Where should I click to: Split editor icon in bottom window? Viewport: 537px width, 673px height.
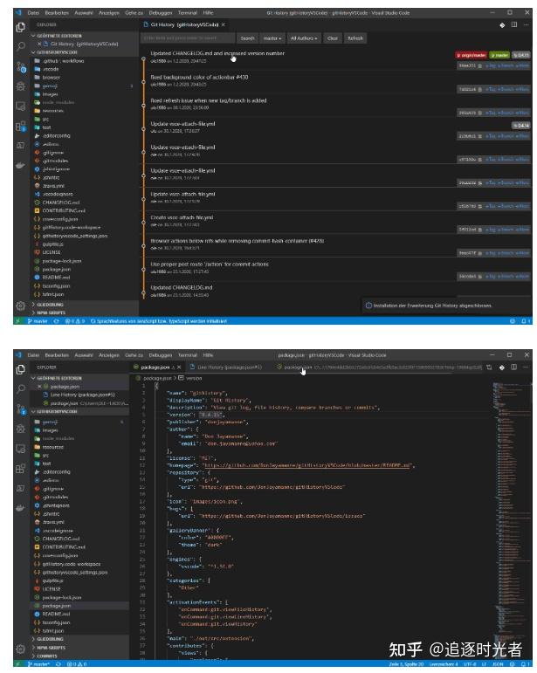coord(513,367)
